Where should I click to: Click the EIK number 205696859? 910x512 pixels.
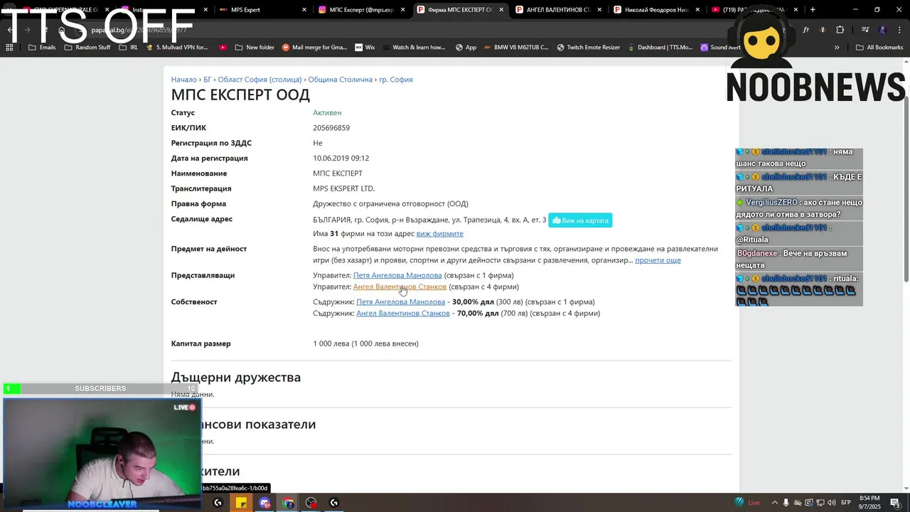(x=331, y=128)
